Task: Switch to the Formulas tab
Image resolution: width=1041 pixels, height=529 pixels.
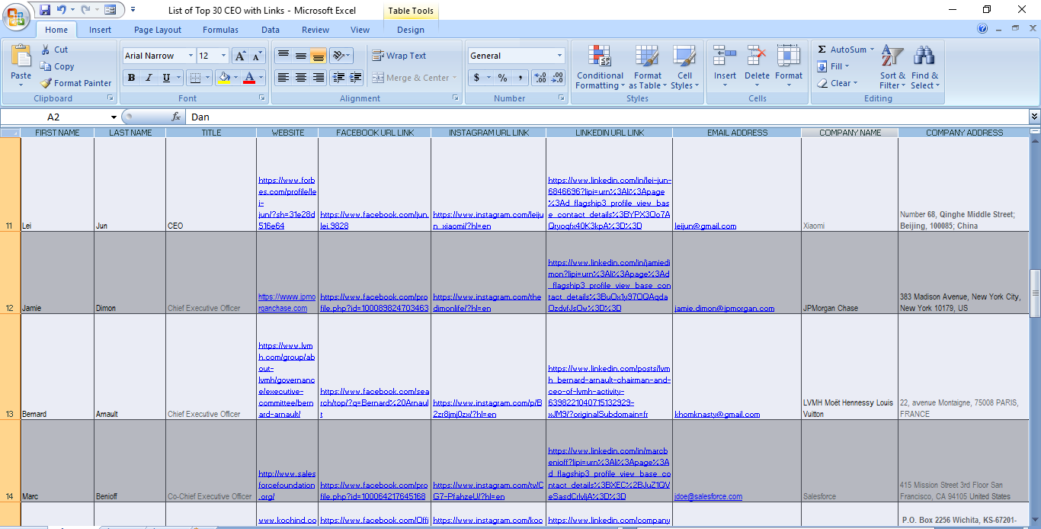Action: pyautogui.click(x=220, y=30)
